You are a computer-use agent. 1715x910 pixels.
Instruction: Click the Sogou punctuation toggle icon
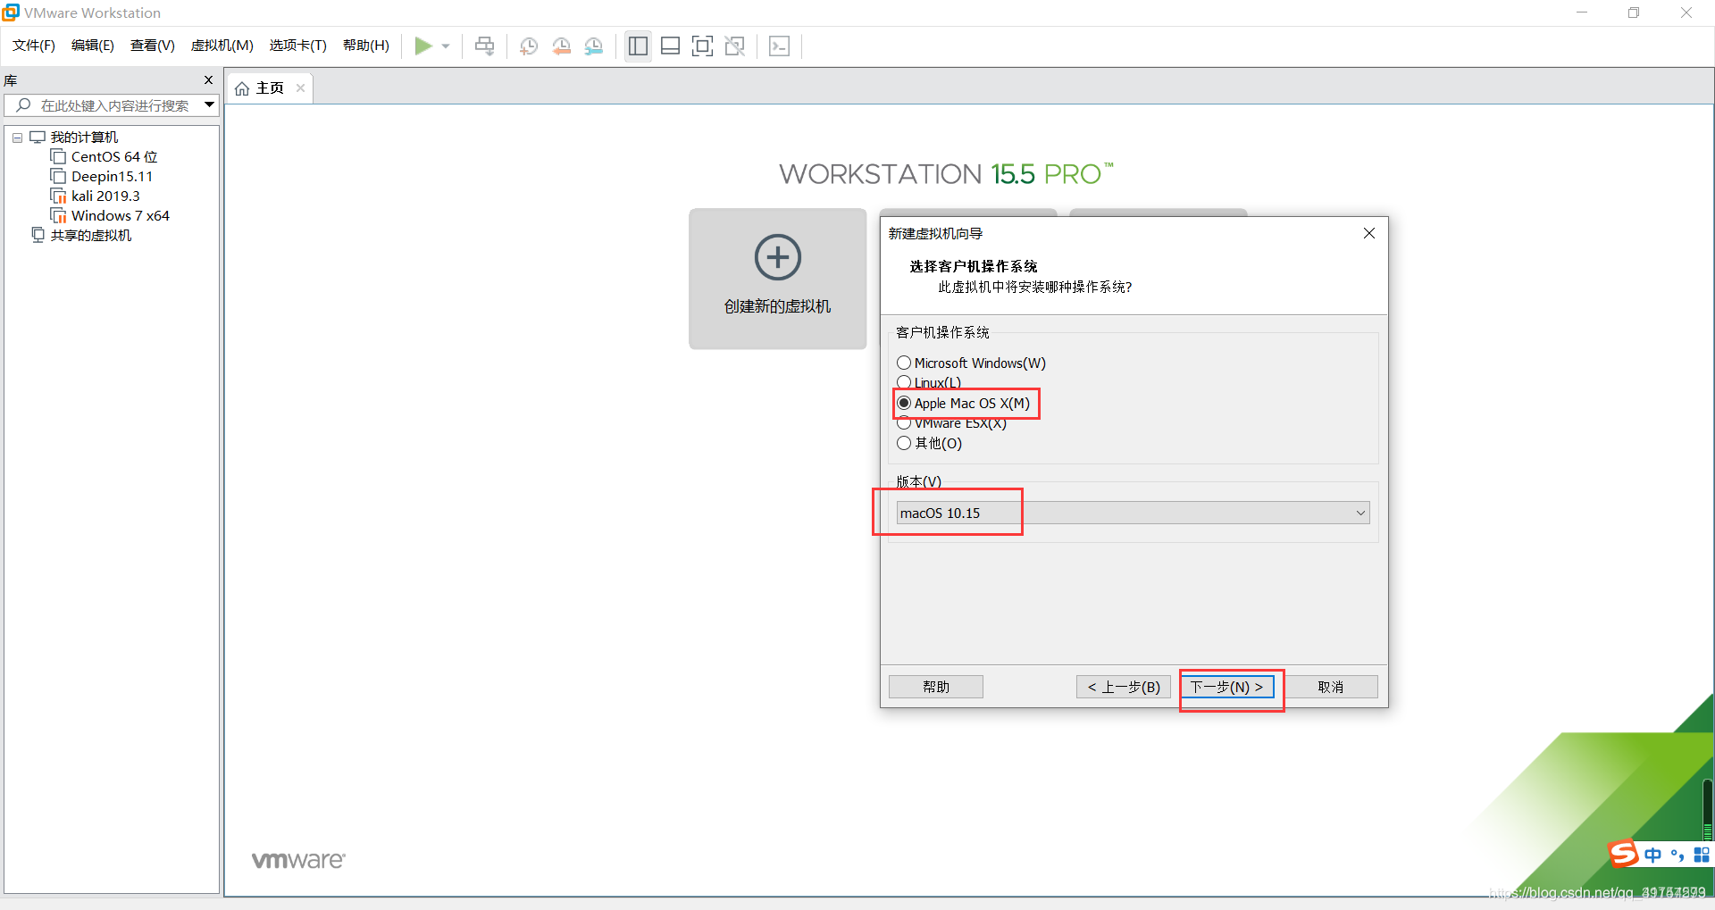1677,855
